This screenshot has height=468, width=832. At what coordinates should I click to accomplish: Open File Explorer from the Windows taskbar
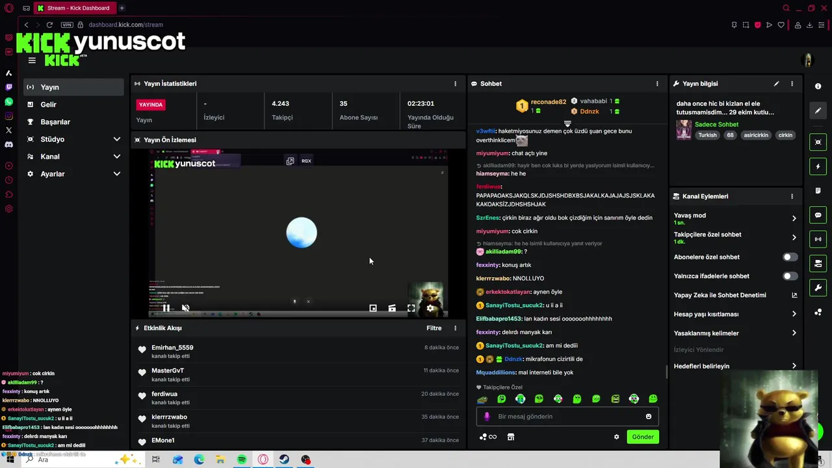[x=220, y=460]
